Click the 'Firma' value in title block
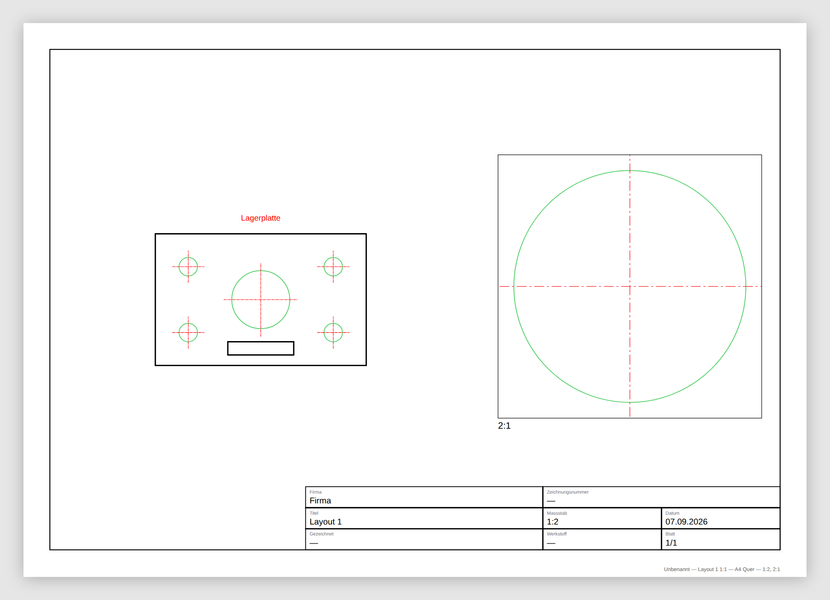This screenshot has width=830, height=600. (320, 501)
